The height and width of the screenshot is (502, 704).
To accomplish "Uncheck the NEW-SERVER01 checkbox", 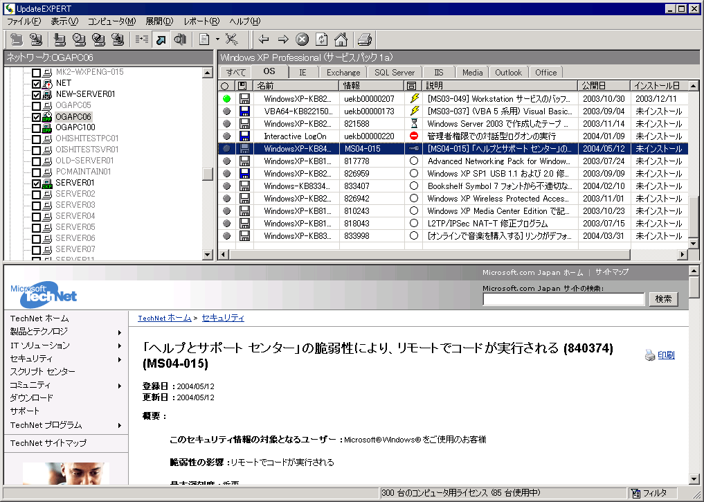I will coord(37,95).
